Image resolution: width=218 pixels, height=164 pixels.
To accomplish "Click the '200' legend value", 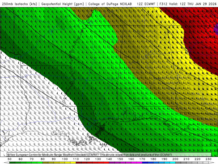I will pos(175,159).
